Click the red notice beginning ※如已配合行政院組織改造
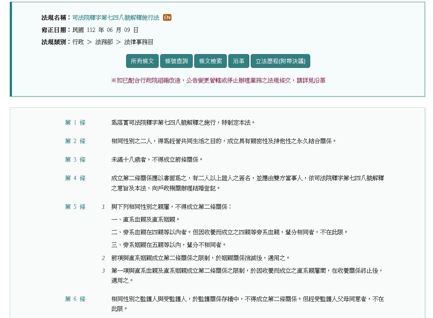This screenshot has height=318, width=433. coord(218,81)
